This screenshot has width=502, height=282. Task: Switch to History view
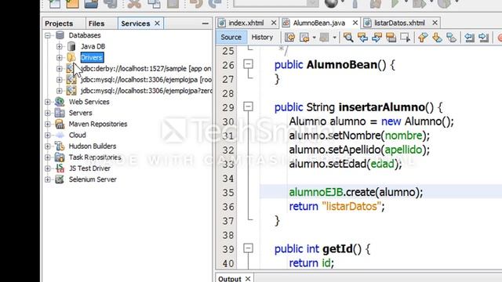coord(262,38)
